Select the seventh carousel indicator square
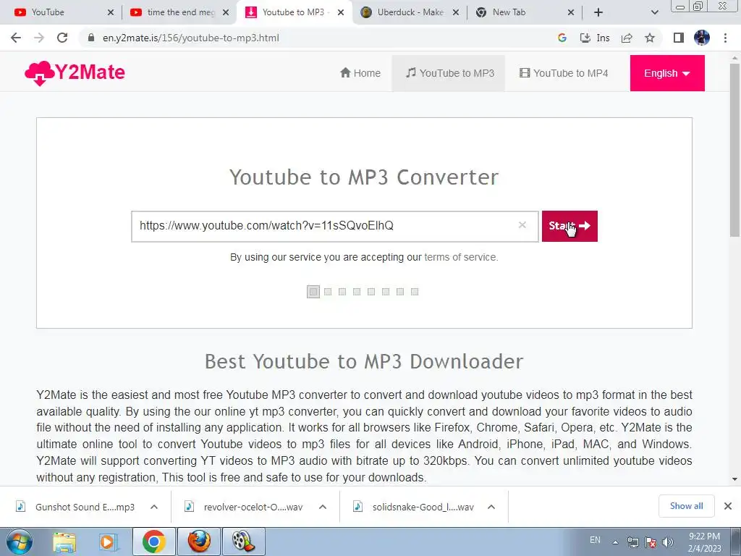The height and width of the screenshot is (556, 741). click(x=400, y=292)
